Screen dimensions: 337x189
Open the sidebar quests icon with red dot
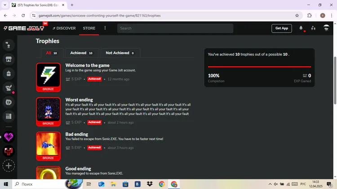pyautogui.click(x=9, y=88)
